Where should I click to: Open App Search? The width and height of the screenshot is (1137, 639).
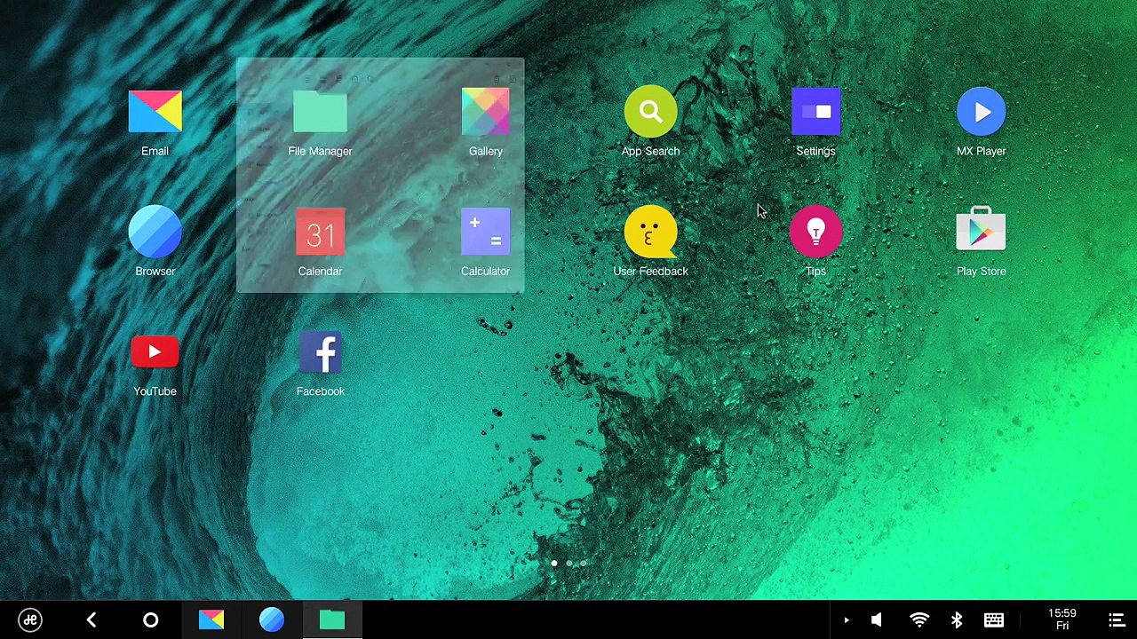pos(650,122)
